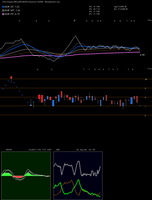Click the ADX '(14 day) 40, +14, -32' values
This screenshot has height=200, width=152.
[85, 149]
